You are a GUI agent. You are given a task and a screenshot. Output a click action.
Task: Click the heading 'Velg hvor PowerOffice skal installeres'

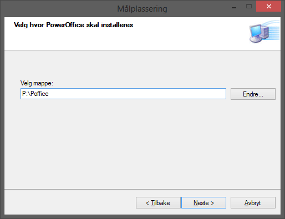tap(73, 25)
